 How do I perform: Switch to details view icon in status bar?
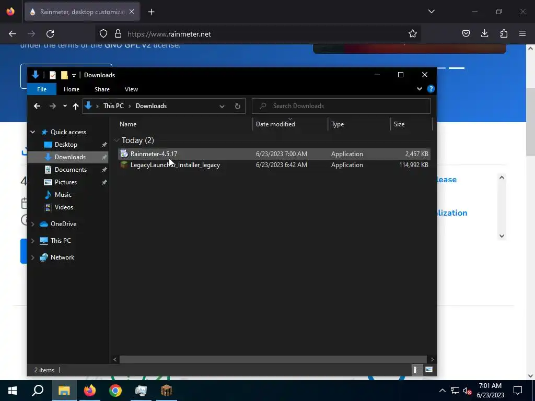coord(415,370)
